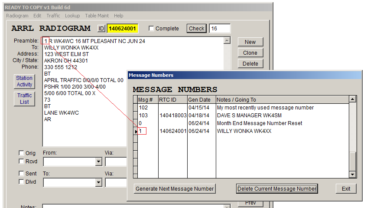The width and height of the screenshot is (367, 208).
Task: Click the ID button beside radiogram title
Action: pos(101,29)
